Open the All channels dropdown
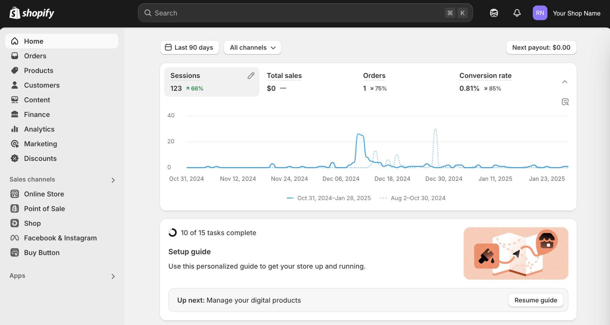The height and width of the screenshot is (325, 610). 252,48
